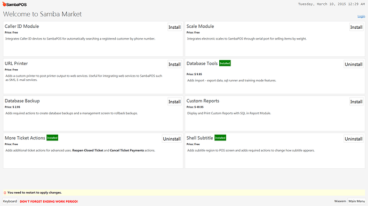
Task: Select the Custom Reports title
Action: pos(203,101)
